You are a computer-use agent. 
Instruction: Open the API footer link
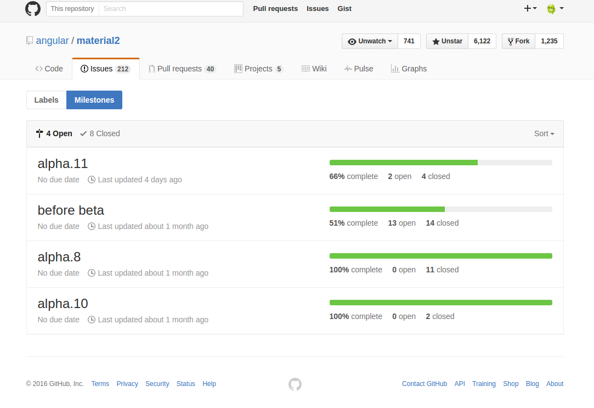click(x=460, y=384)
